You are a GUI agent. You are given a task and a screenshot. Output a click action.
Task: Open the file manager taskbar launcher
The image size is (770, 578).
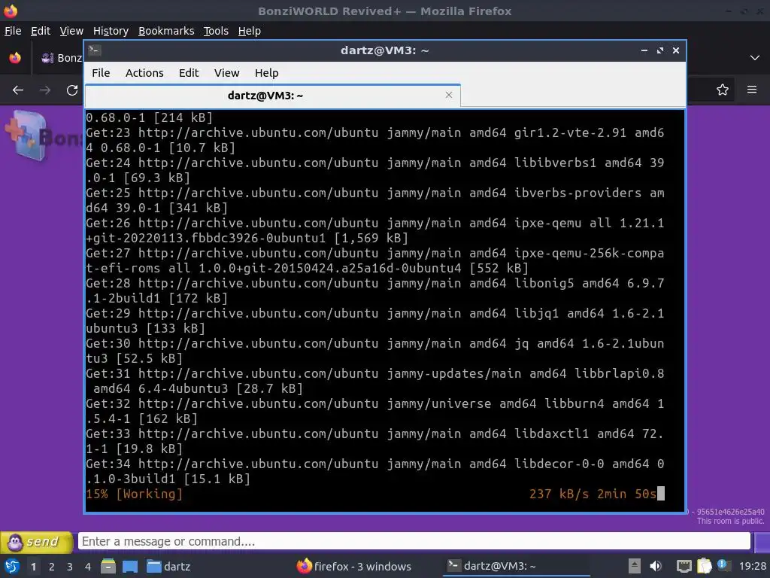pos(108,566)
